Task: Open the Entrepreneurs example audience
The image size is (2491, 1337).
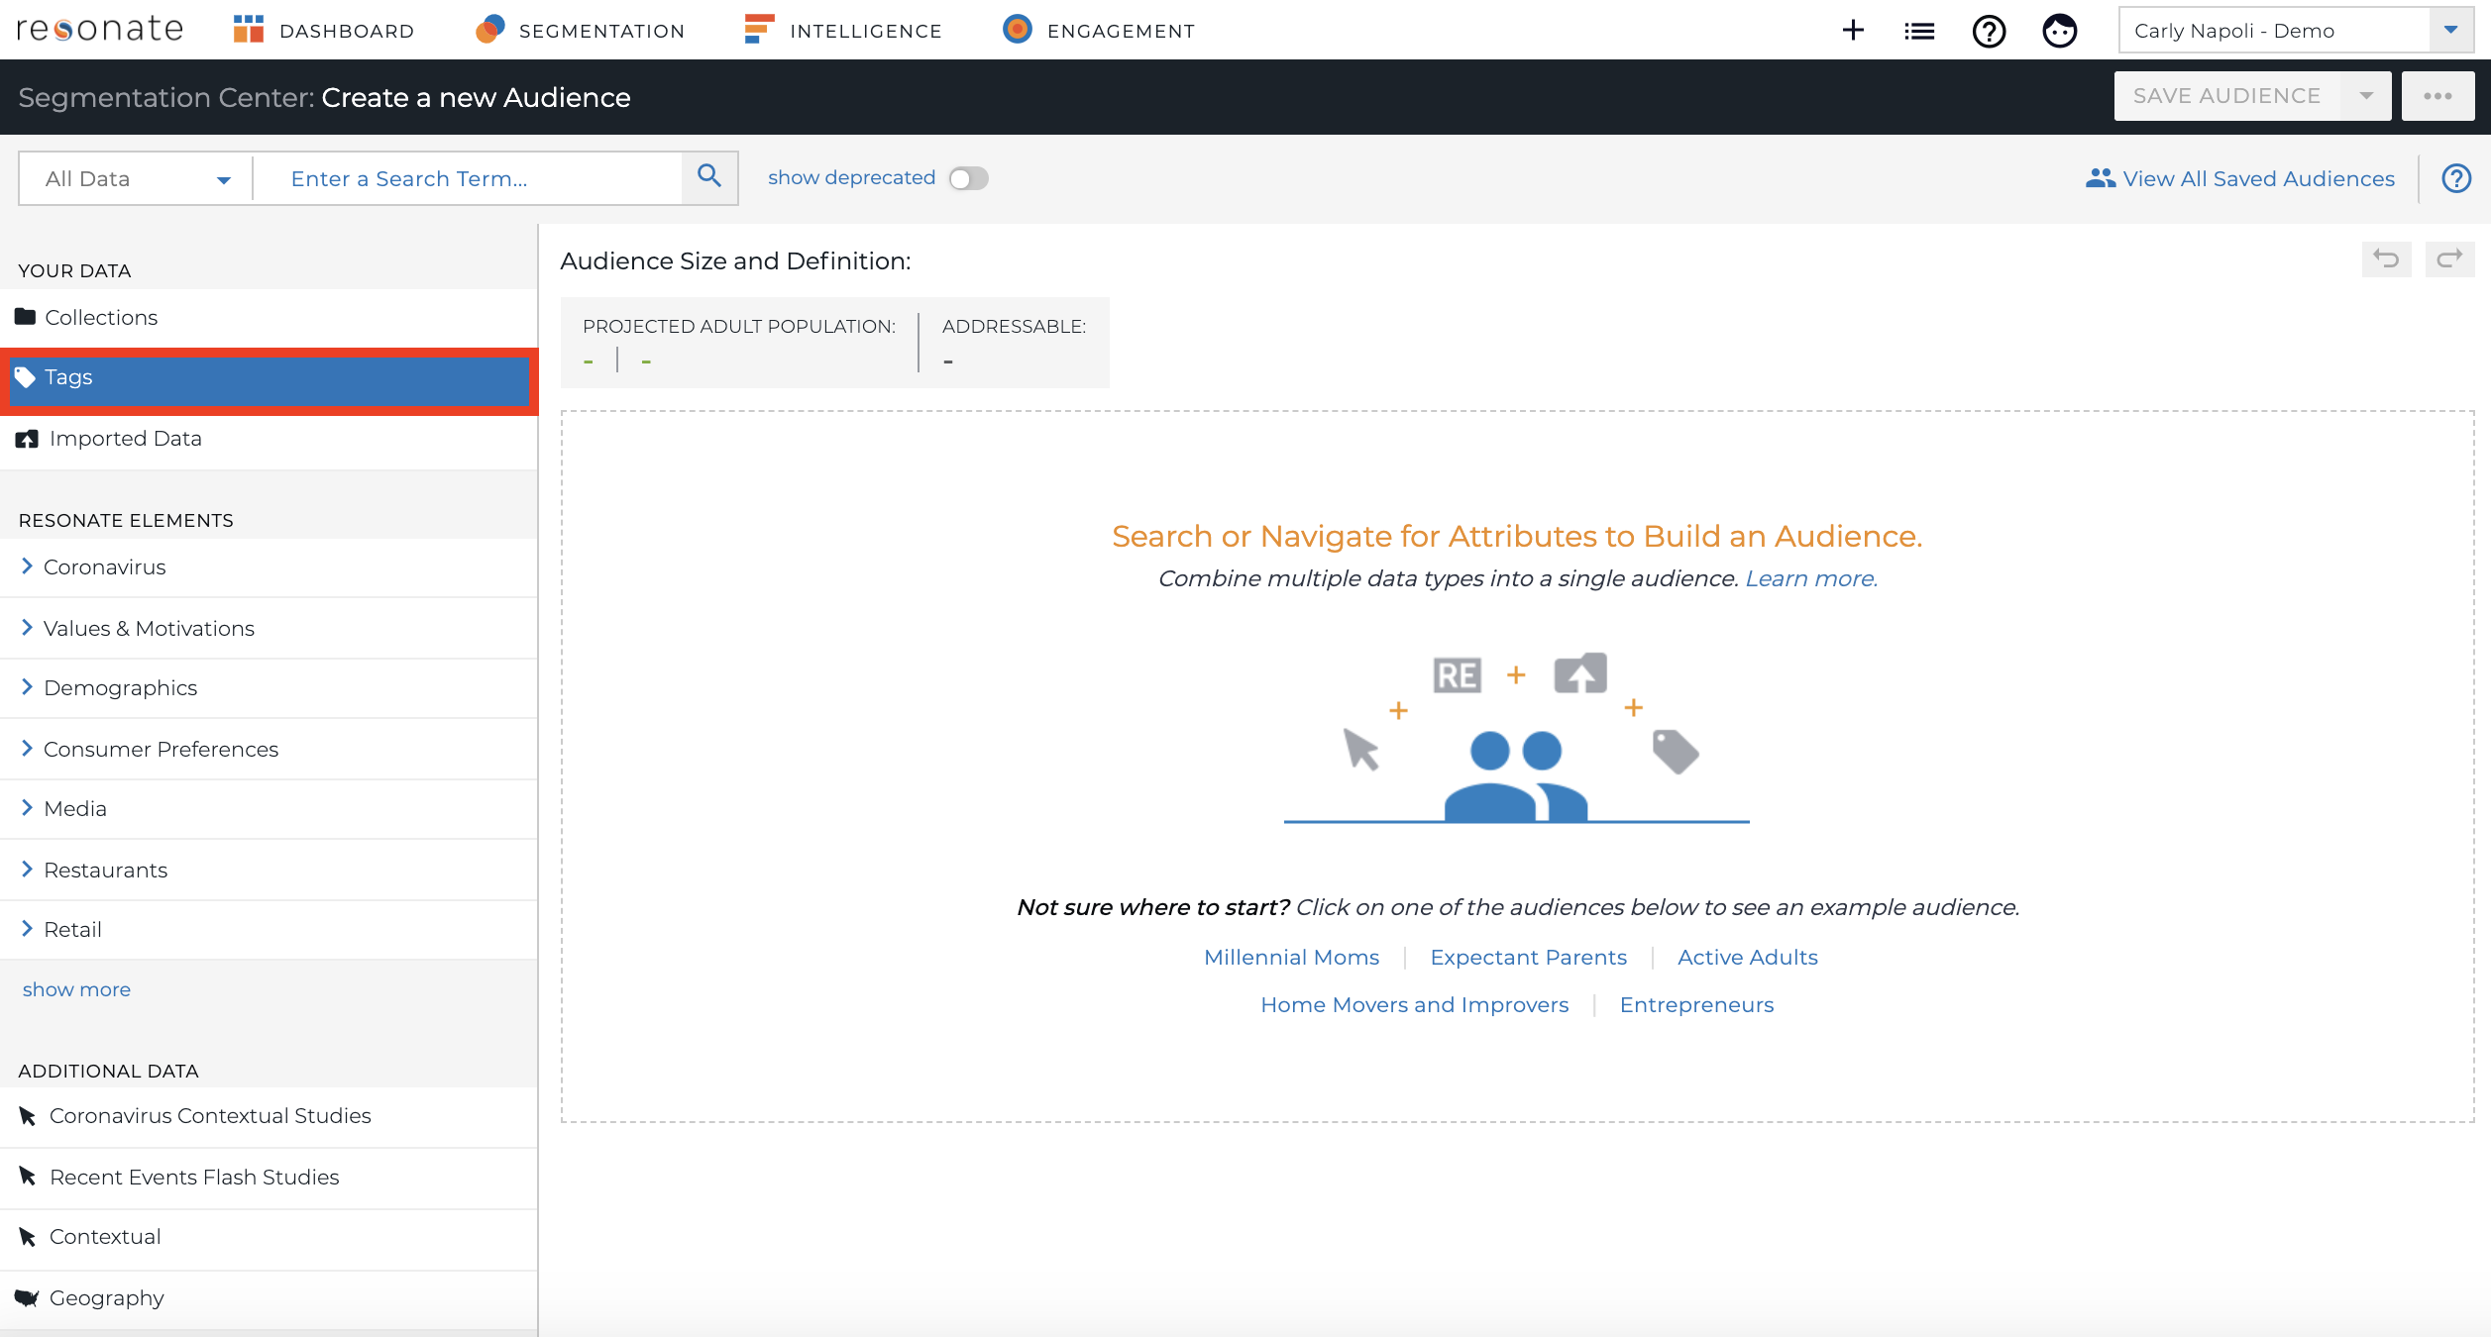Action: 1697,1004
